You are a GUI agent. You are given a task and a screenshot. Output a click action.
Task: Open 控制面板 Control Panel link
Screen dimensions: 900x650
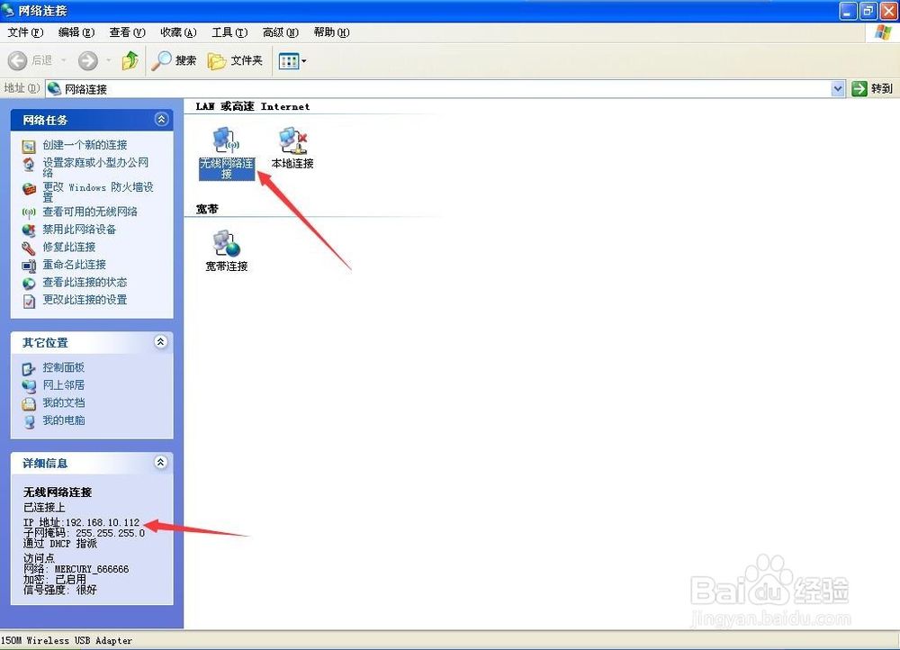click(64, 367)
